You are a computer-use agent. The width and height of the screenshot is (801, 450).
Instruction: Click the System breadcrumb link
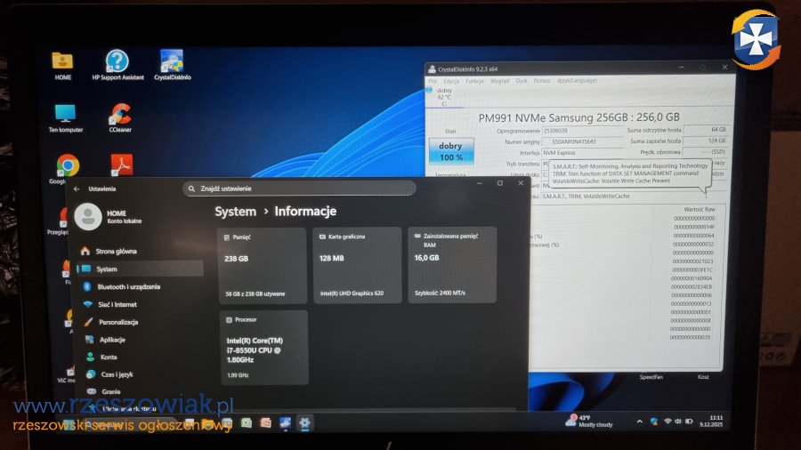(x=235, y=211)
